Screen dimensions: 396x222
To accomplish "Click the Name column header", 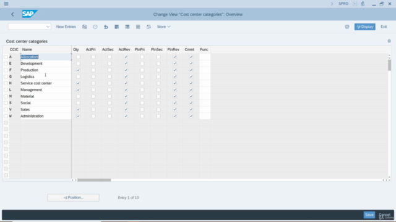I will pos(46,49).
